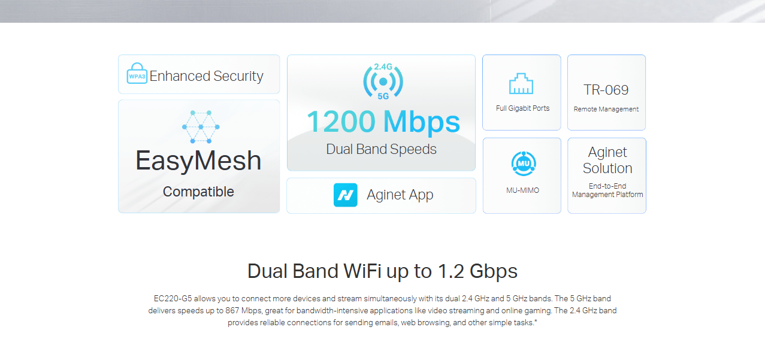Click the Dual Band WiFi up to 1.2 Gbps heading

(382, 271)
